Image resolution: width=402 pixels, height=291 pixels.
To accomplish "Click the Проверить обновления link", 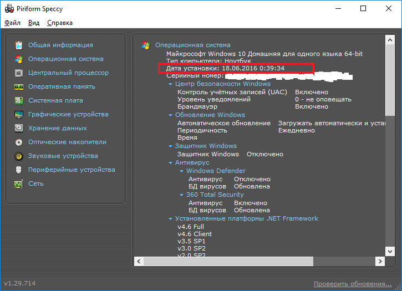I will (353, 284).
